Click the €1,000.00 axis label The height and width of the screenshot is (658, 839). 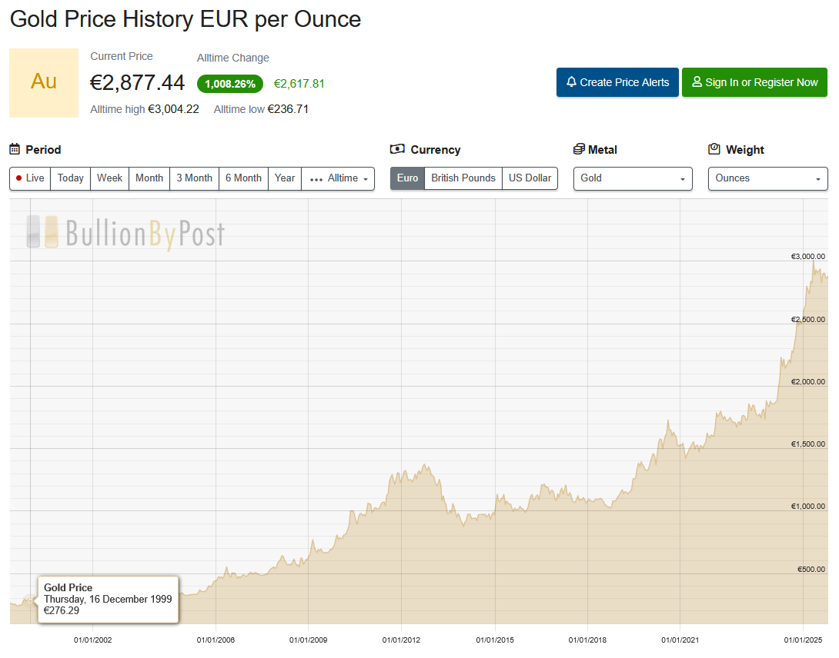[x=808, y=507]
